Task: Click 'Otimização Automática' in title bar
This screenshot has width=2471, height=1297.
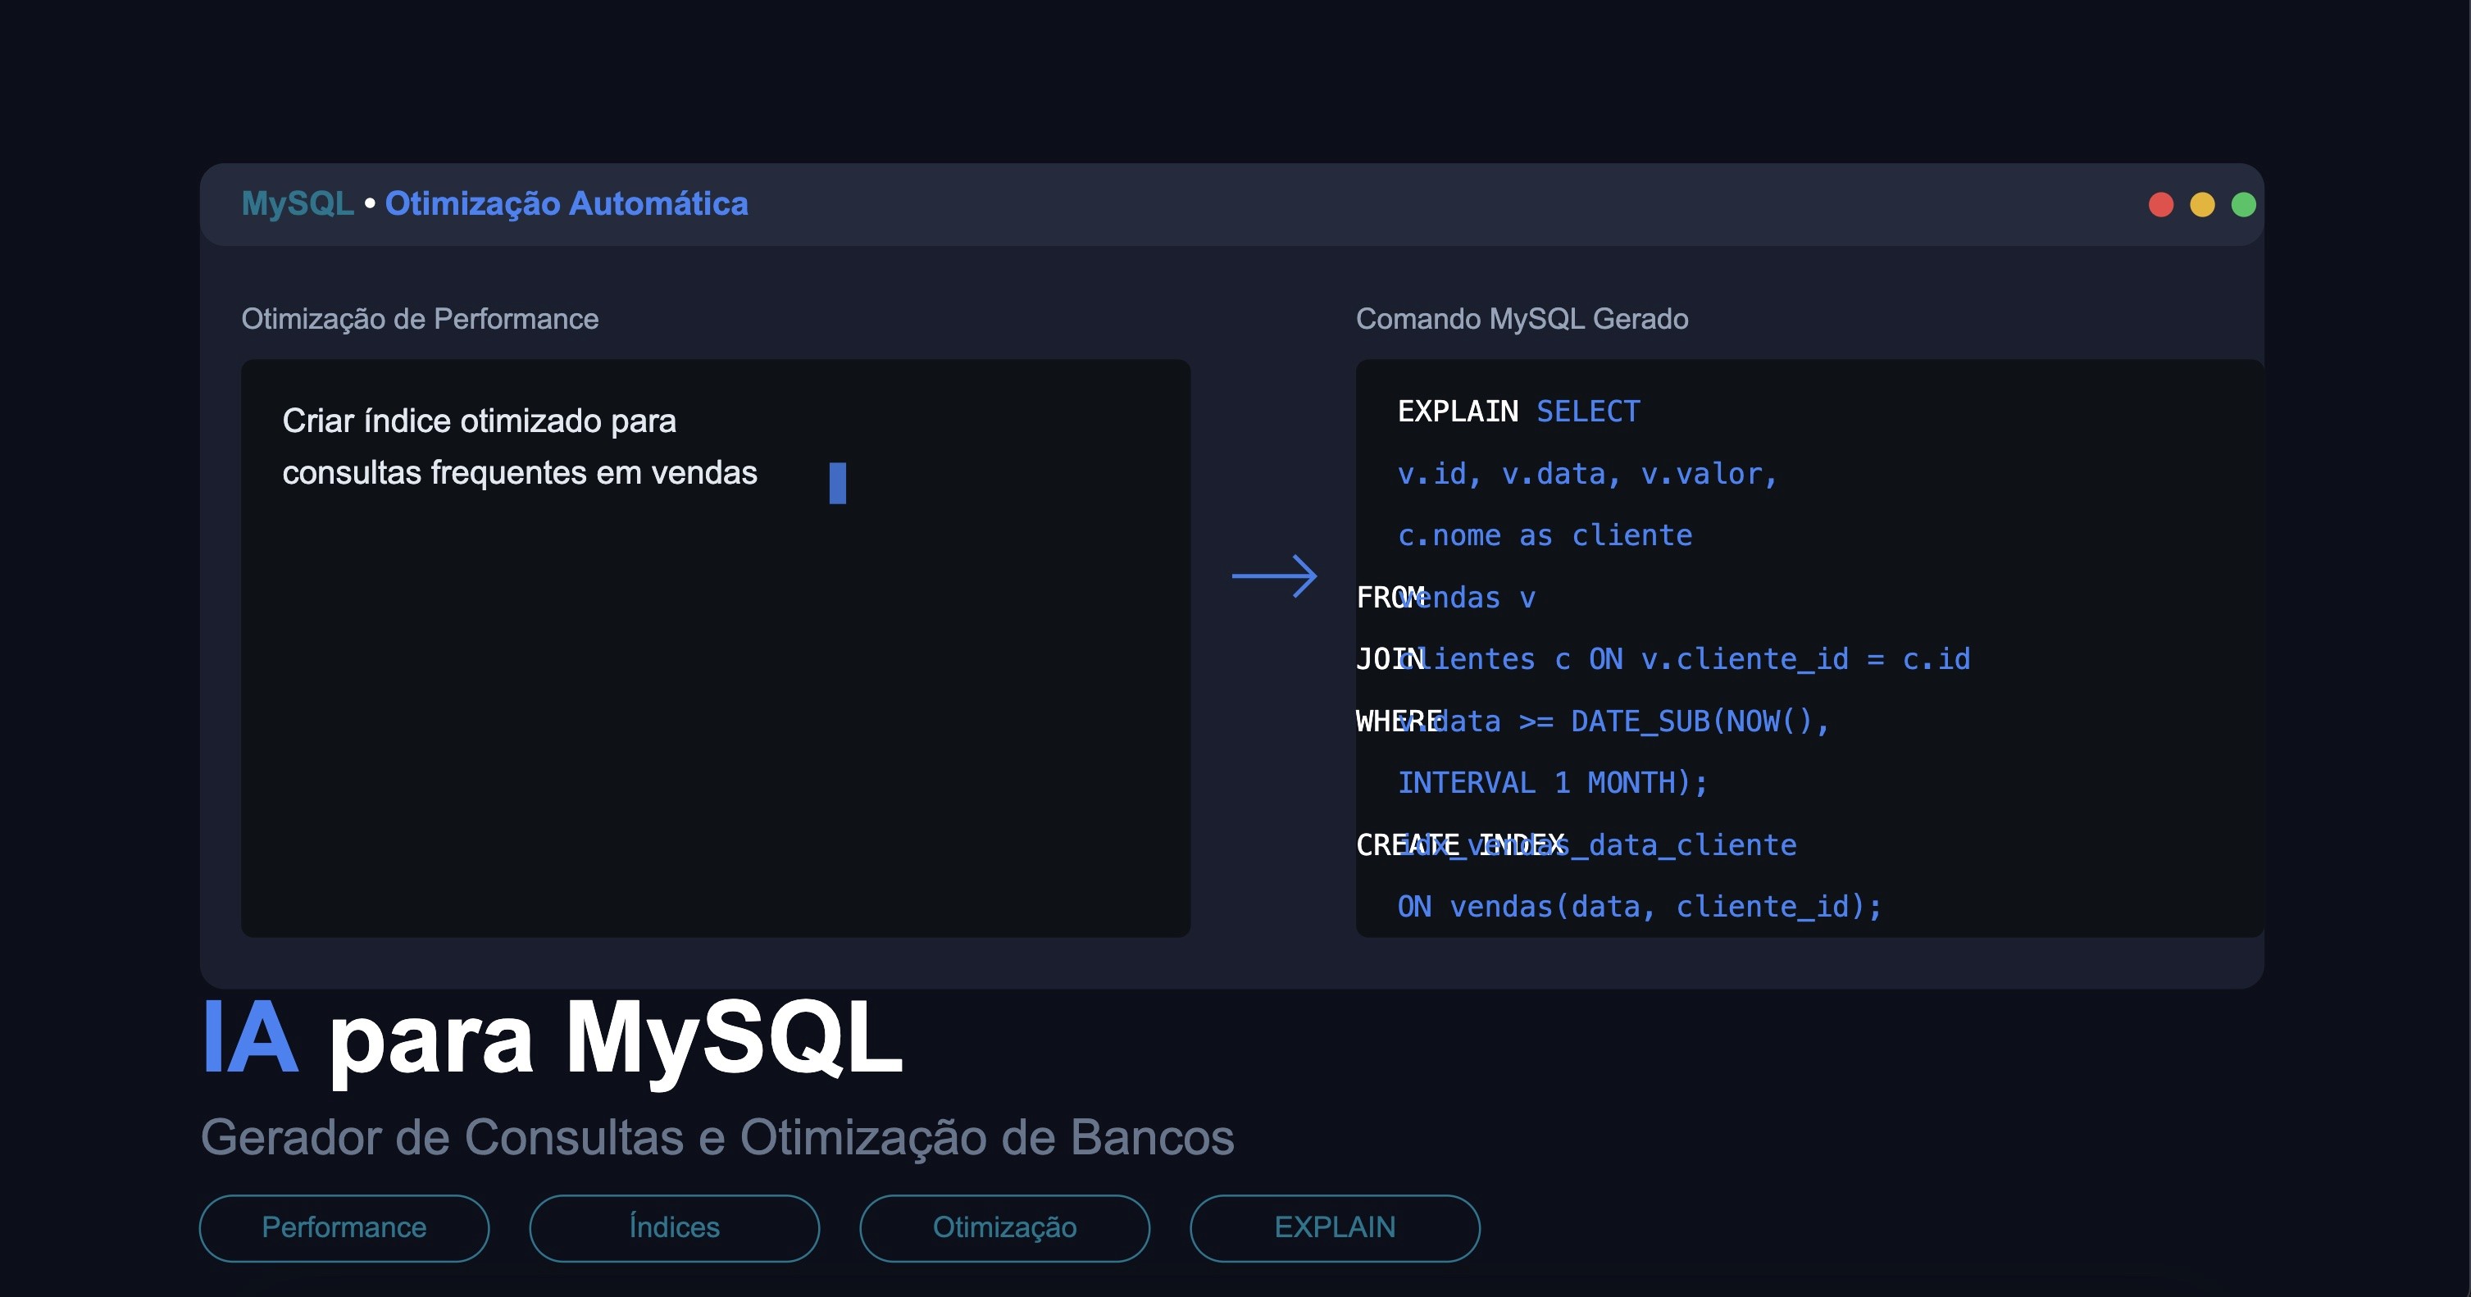Action: pyautogui.click(x=566, y=203)
